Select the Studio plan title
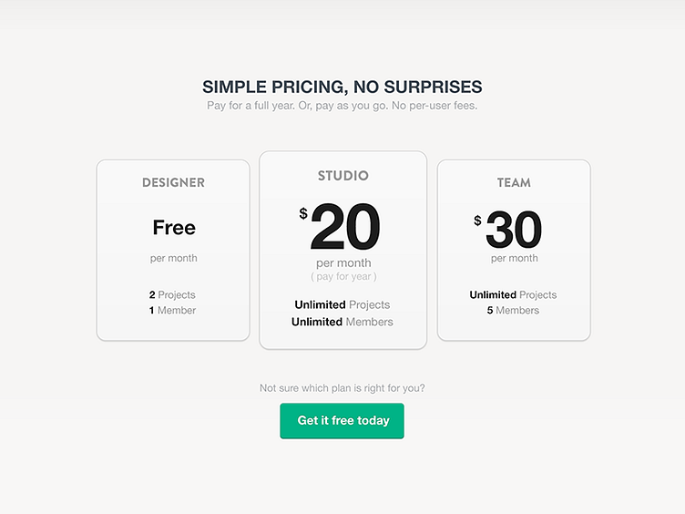The image size is (685, 514). [342, 176]
